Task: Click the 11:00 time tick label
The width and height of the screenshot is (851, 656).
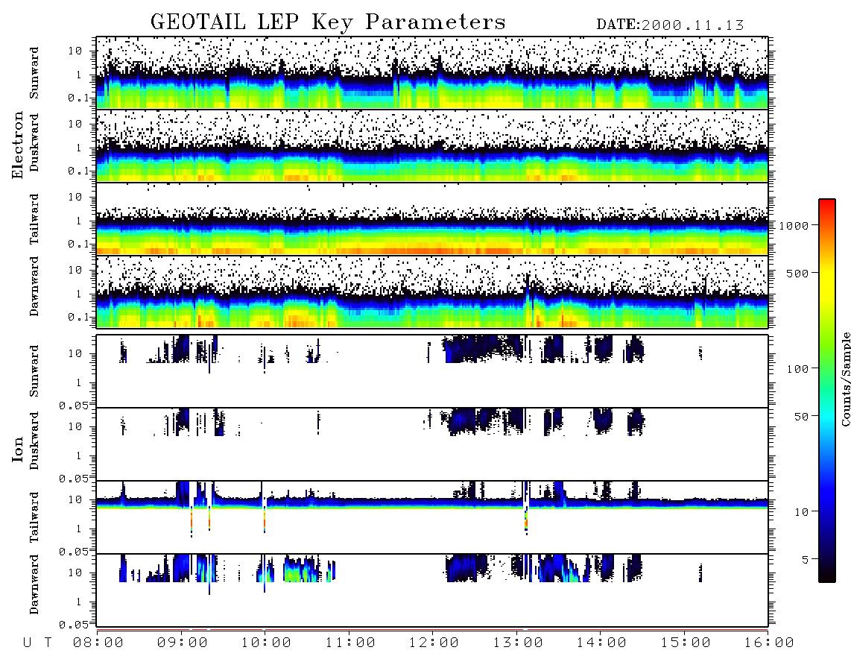Action: coord(350,643)
